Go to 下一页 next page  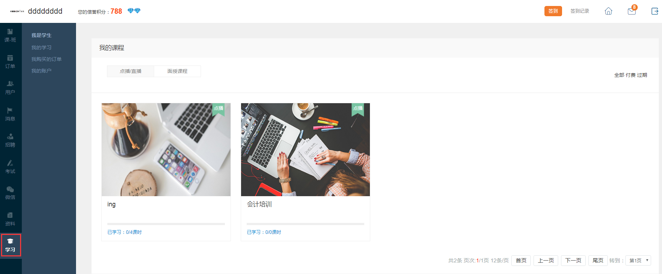pyautogui.click(x=573, y=261)
